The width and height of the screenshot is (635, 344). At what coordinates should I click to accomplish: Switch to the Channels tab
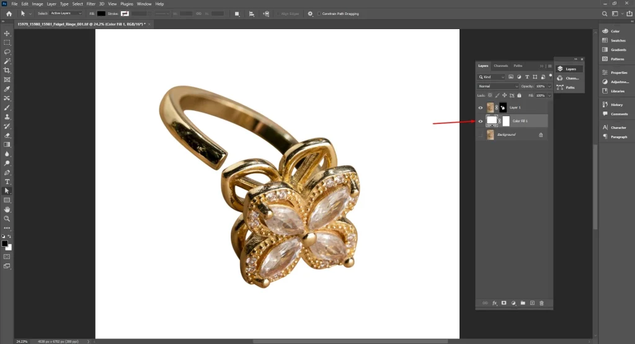click(x=500, y=66)
